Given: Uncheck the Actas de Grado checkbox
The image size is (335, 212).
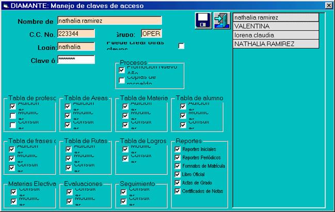Looking at the screenshot, I should point(178,183).
